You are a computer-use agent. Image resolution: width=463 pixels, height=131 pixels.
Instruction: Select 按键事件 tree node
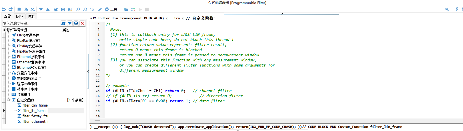(x=24, y=95)
